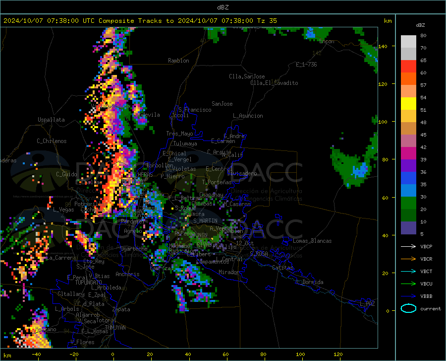Click the Potrerillos map label

[91, 204]
